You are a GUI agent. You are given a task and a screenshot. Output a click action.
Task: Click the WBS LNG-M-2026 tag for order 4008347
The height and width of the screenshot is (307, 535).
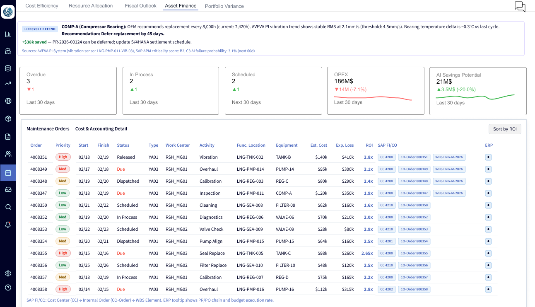tap(449, 193)
